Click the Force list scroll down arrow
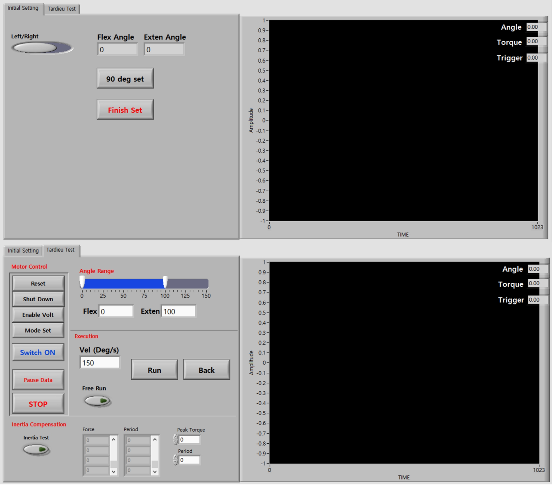This screenshot has height=485, width=552. pos(114,472)
